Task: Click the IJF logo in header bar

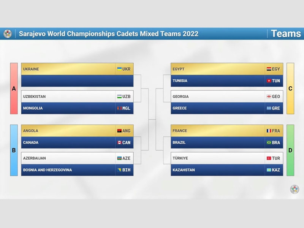Action: (8, 34)
